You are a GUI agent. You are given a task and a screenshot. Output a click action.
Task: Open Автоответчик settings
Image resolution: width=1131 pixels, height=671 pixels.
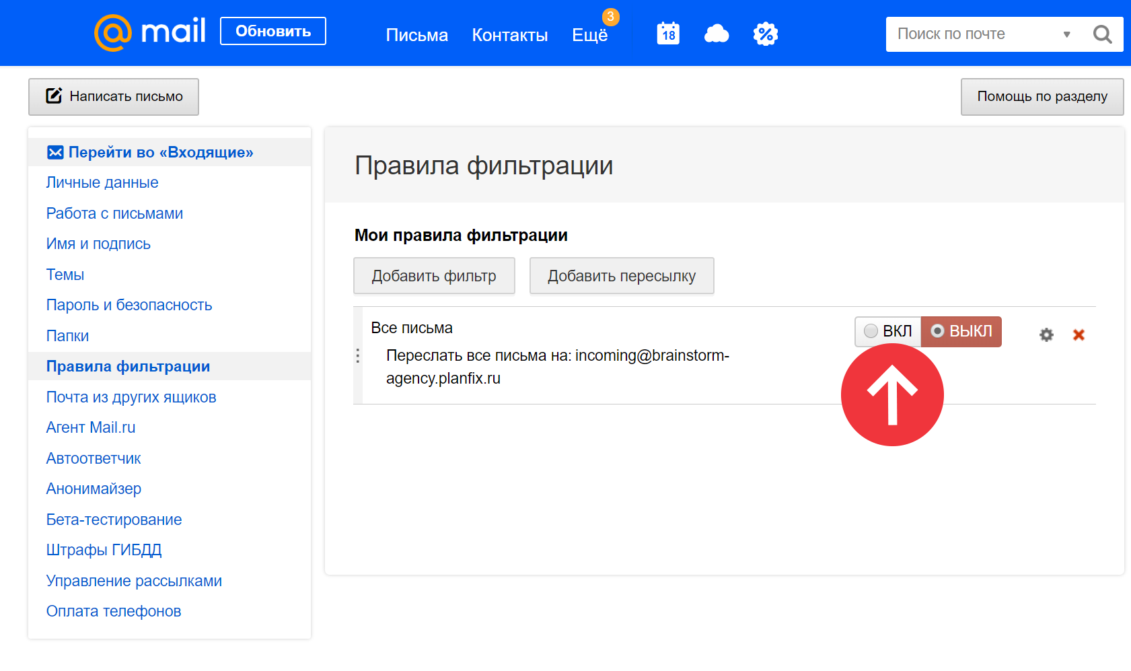(x=94, y=458)
